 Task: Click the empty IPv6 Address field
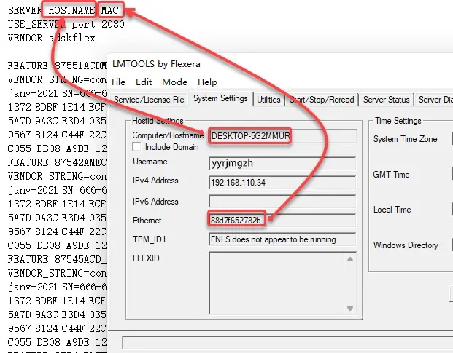pyautogui.click(x=282, y=202)
